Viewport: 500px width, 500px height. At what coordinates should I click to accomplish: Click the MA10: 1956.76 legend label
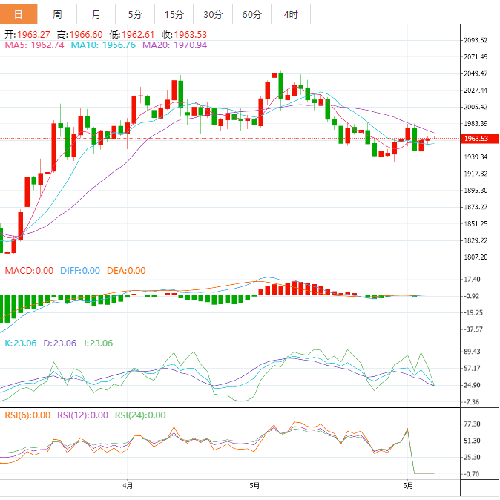(x=103, y=45)
